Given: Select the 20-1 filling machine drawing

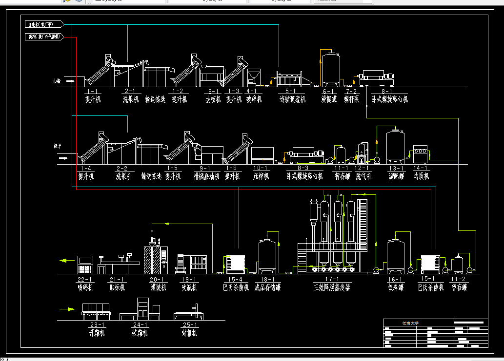Looking at the screenshot, I should point(156,256).
